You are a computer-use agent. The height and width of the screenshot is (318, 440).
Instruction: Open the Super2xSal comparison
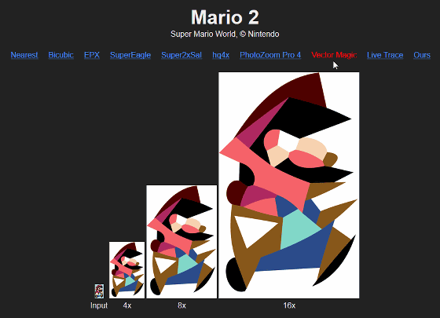tap(181, 55)
